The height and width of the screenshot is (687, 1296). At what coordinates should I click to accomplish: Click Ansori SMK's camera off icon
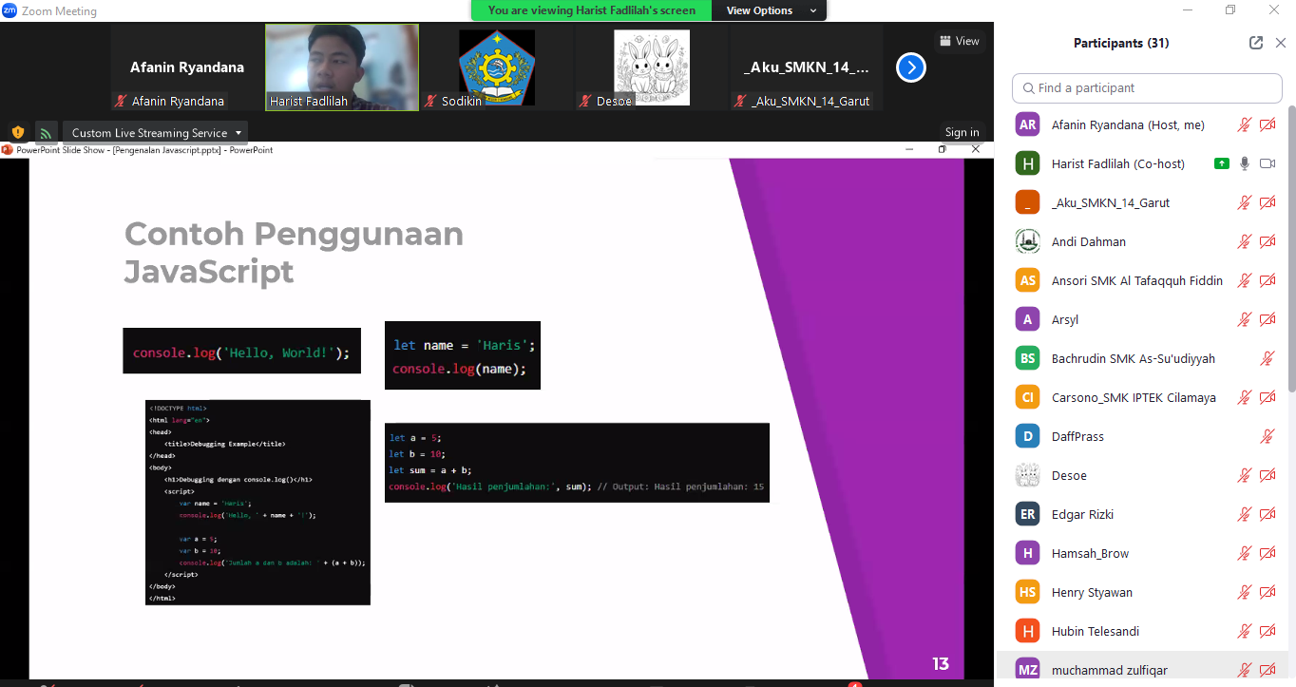click(1267, 280)
